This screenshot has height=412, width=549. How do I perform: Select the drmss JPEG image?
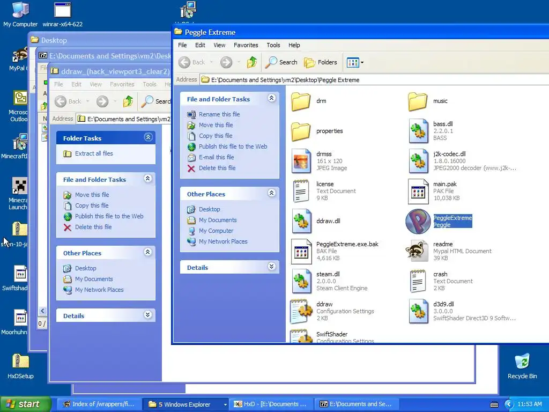(301, 161)
